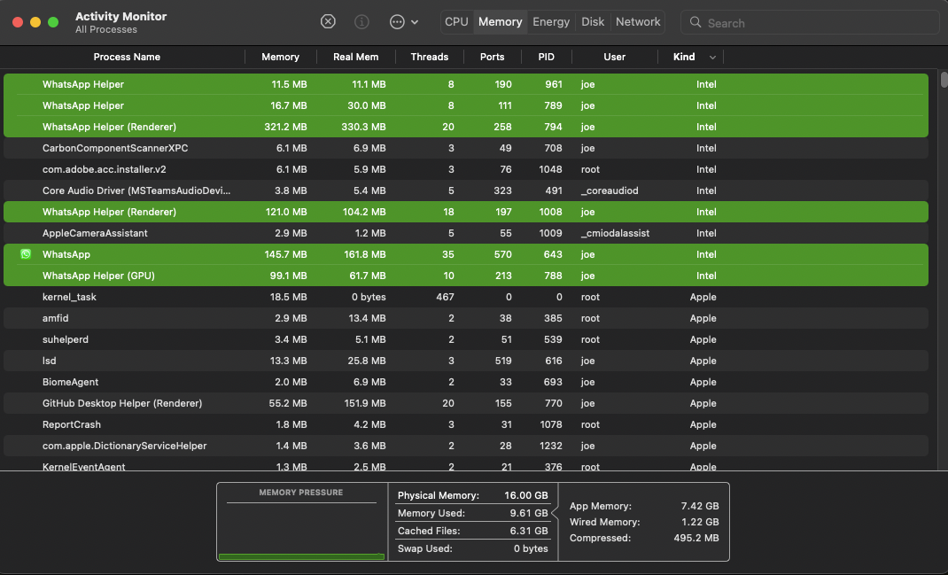Toggle Kind column sort direction chevron
This screenshot has height=575, width=948.
(712, 58)
